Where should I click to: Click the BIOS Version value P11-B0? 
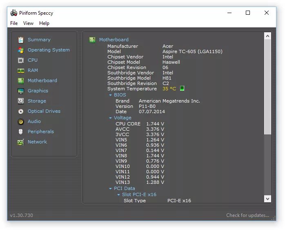147,106
